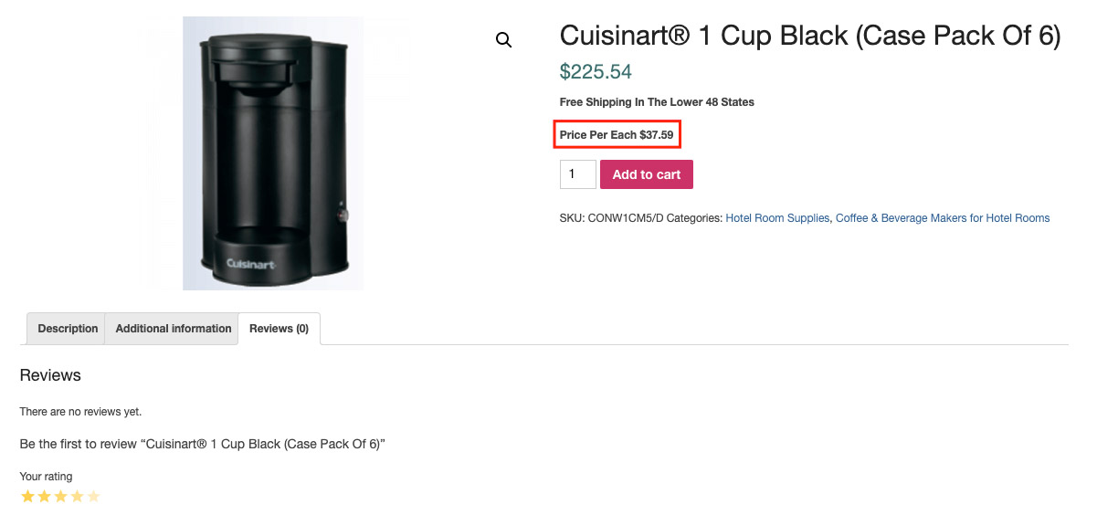
Task: Follow Coffee & Beverage Makers category link
Action: tap(943, 218)
